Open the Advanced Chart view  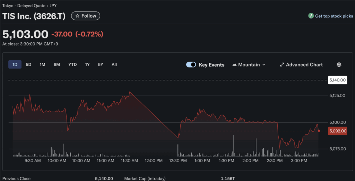tap(302, 65)
